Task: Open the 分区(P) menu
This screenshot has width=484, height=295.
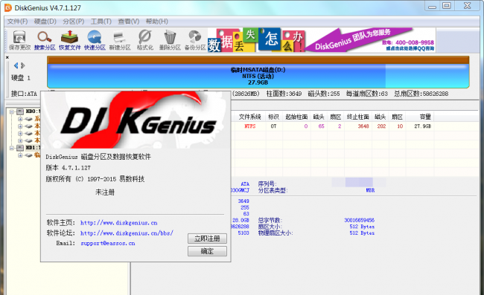Action: [x=74, y=22]
